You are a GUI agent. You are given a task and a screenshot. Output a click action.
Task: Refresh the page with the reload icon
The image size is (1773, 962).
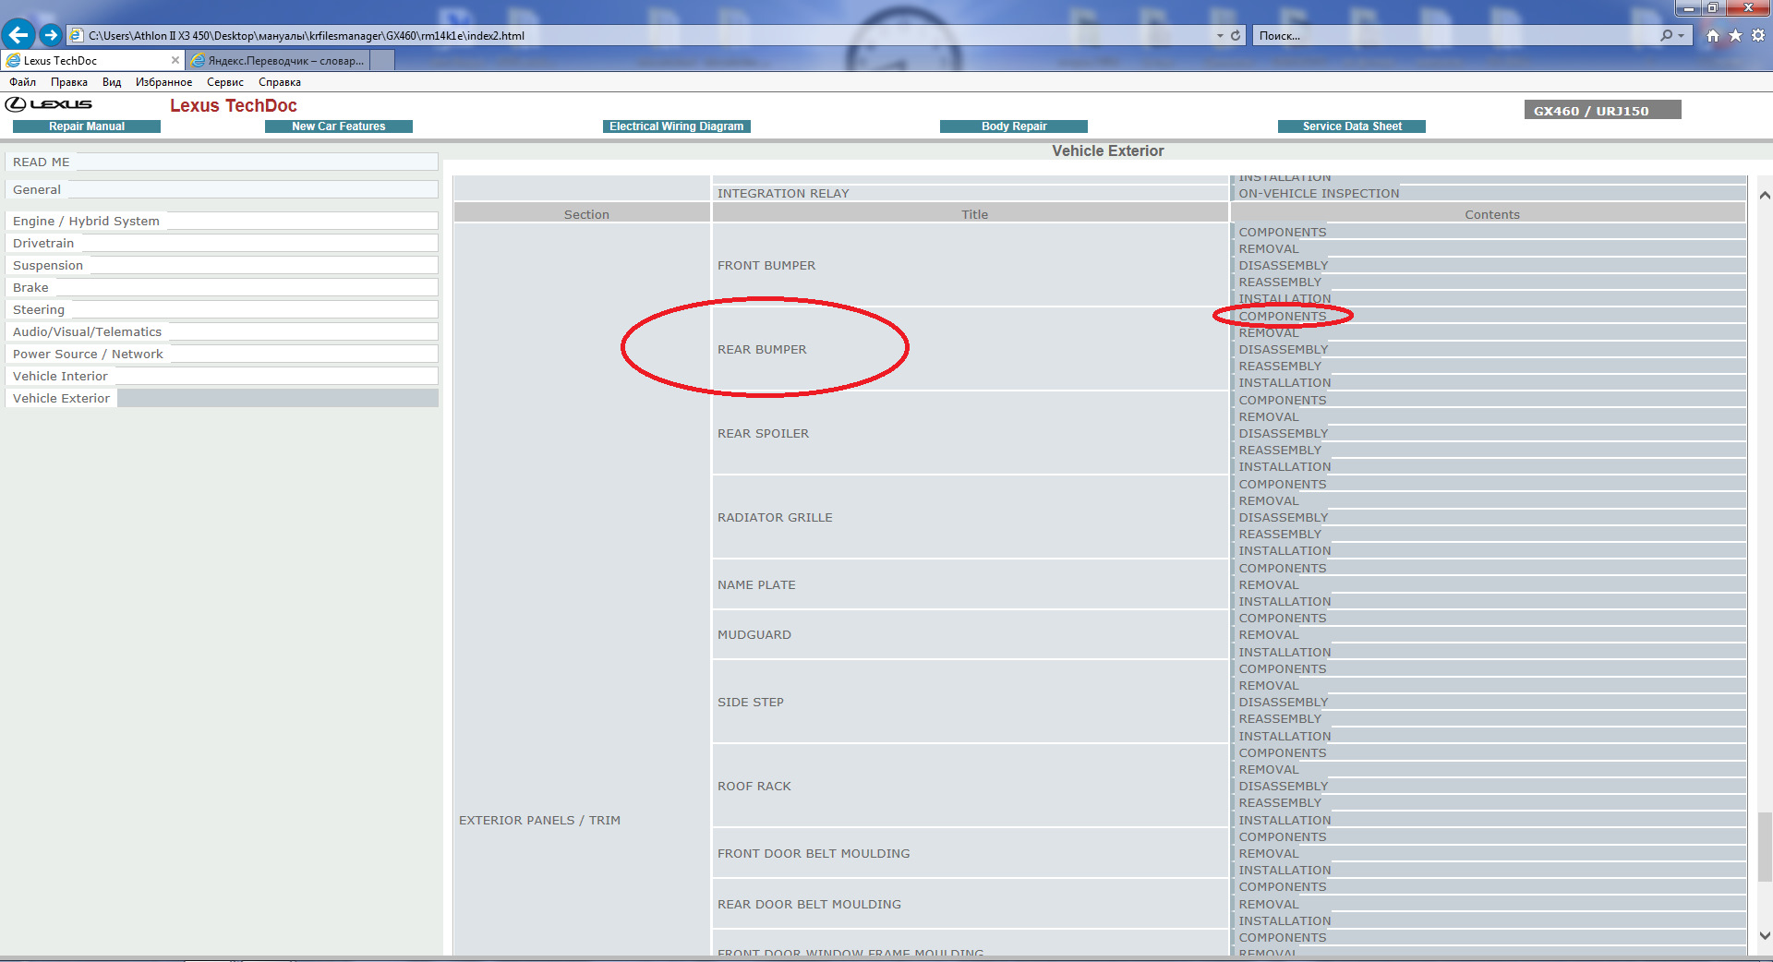(x=1236, y=35)
